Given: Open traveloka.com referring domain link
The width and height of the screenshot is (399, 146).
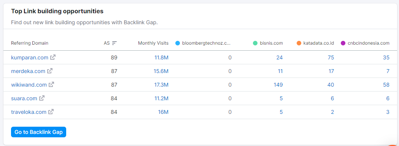Looking at the screenshot, I should tap(29, 112).
